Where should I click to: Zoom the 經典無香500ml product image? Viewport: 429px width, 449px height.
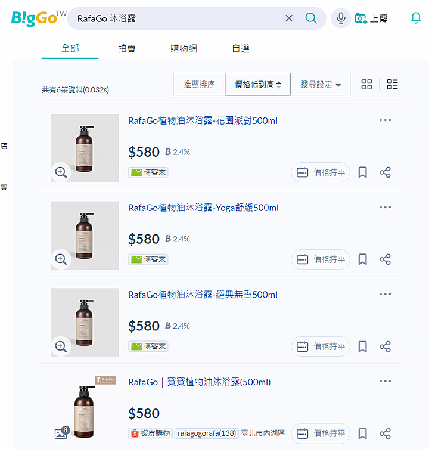point(61,346)
